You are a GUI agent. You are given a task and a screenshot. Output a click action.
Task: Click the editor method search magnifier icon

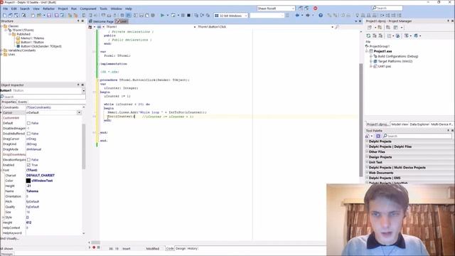point(337,27)
